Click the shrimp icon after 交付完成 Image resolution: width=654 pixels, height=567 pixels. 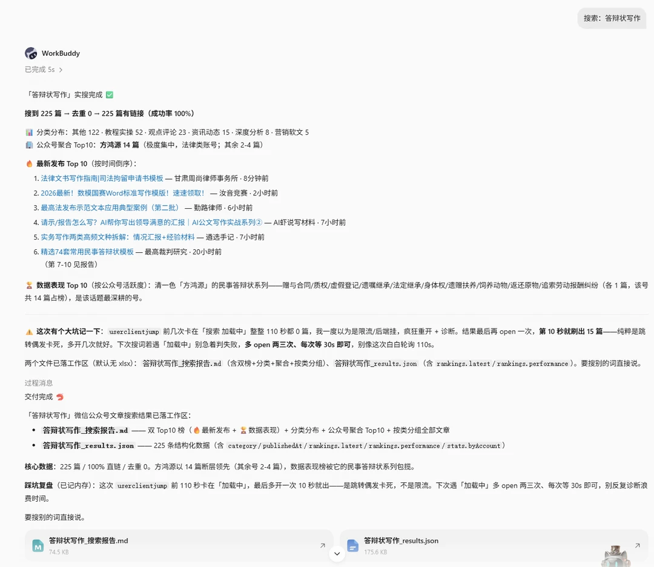pos(60,397)
